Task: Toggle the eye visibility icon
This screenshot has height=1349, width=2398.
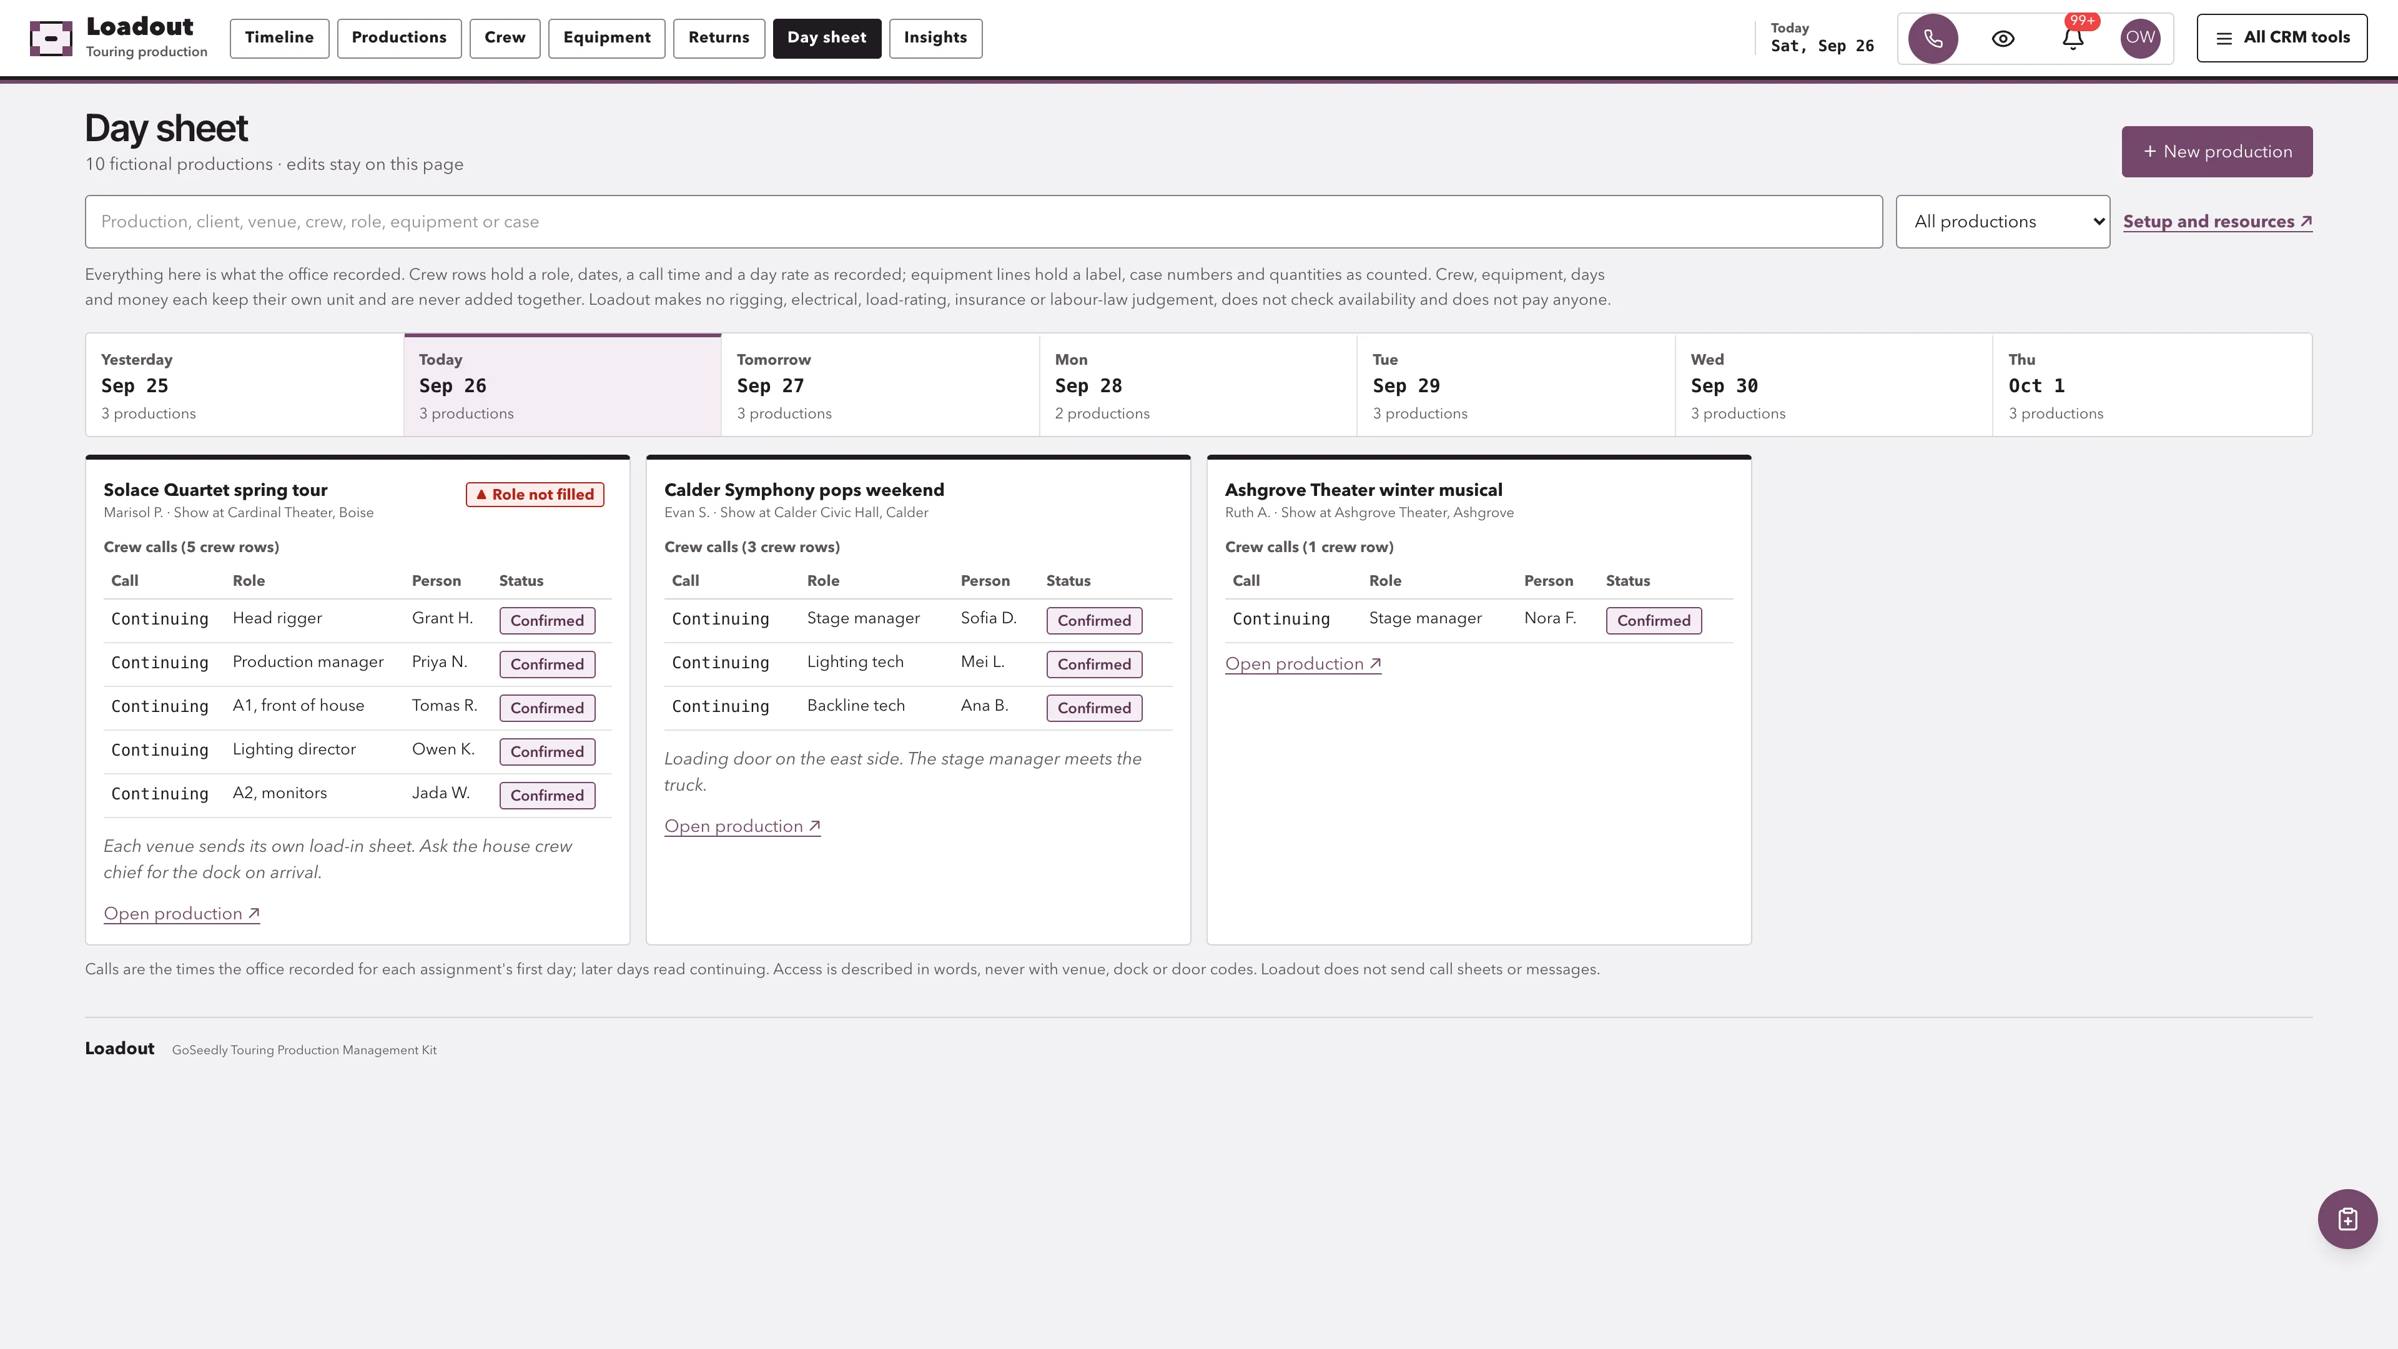Action: coord(2002,38)
